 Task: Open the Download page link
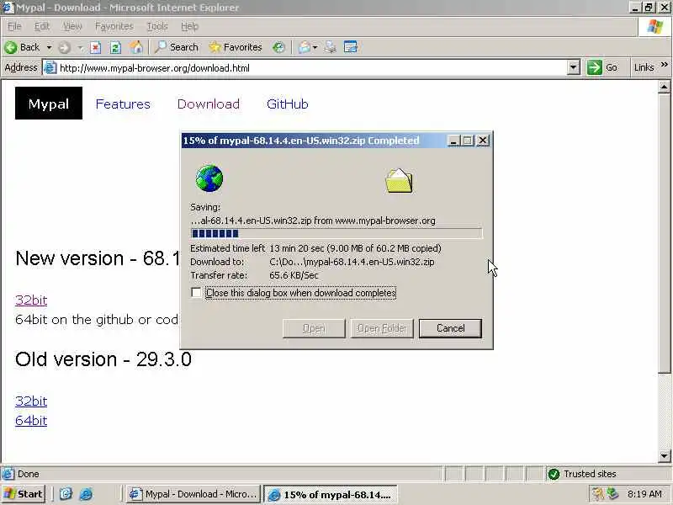[x=208, y=104]
